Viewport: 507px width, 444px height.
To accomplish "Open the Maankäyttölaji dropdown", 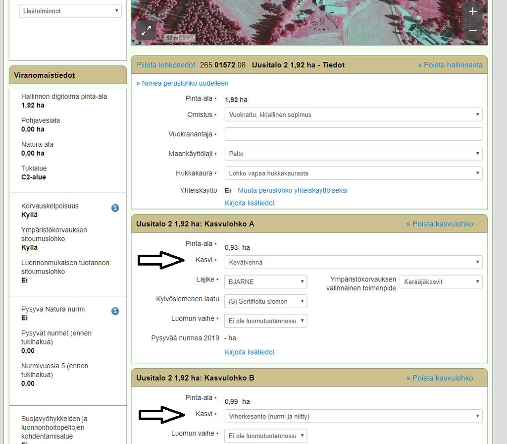I will click(x=354, y=154).
